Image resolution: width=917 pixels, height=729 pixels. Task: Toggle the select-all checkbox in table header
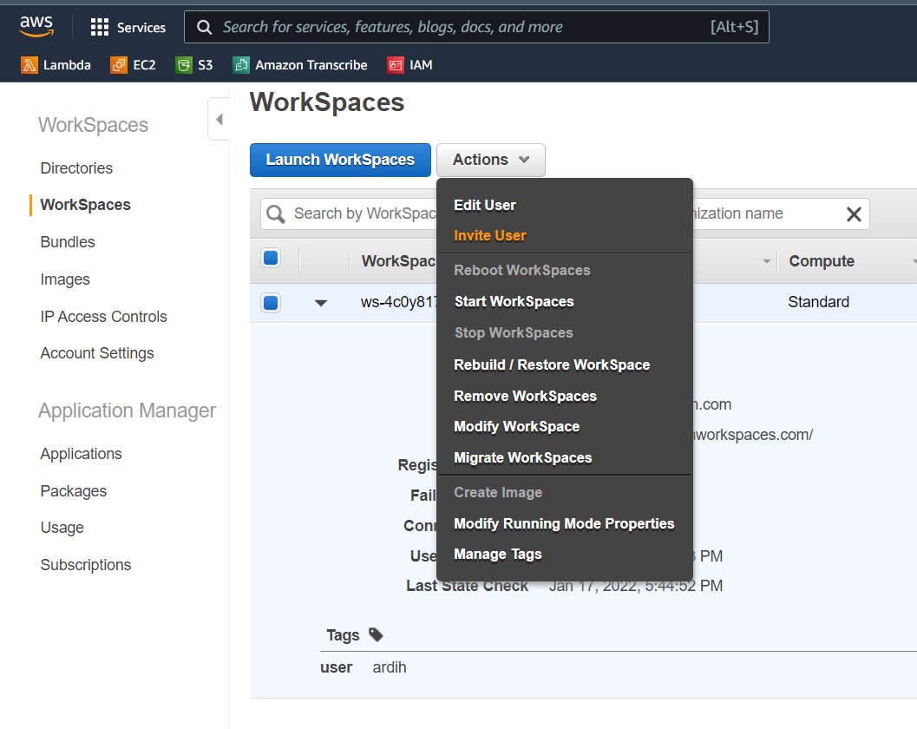coord(271,258)
